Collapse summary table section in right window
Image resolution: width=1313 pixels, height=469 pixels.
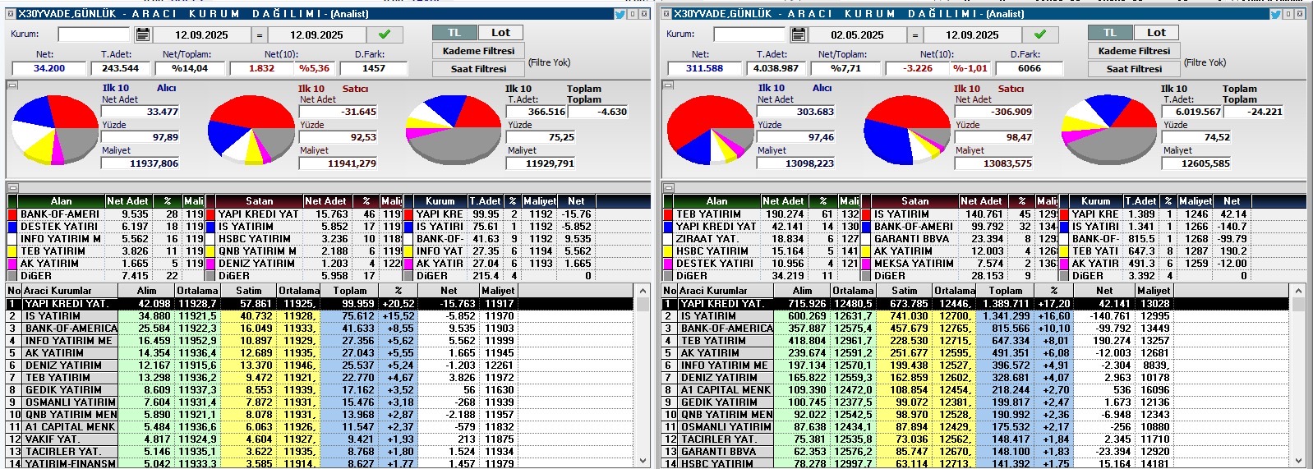[667, 188]
